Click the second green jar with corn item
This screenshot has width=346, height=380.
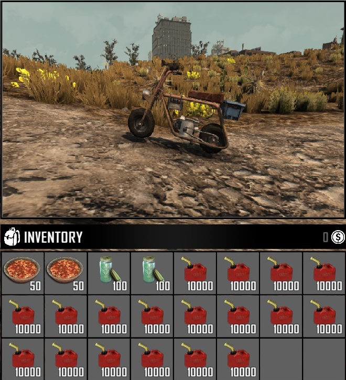click(152, 273)
